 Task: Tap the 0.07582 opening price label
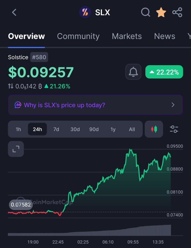click(21, 205)
